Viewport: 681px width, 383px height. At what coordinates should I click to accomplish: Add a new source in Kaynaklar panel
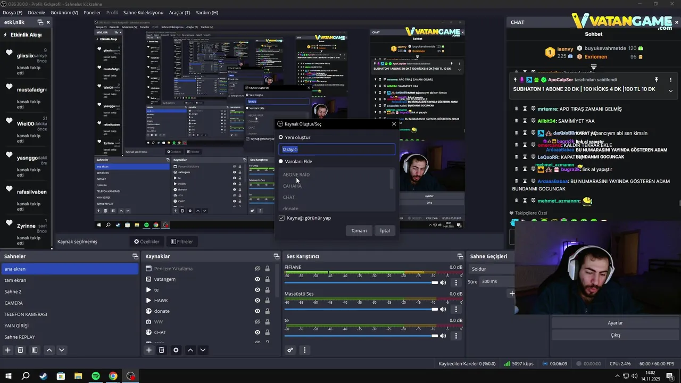[149, 350]
